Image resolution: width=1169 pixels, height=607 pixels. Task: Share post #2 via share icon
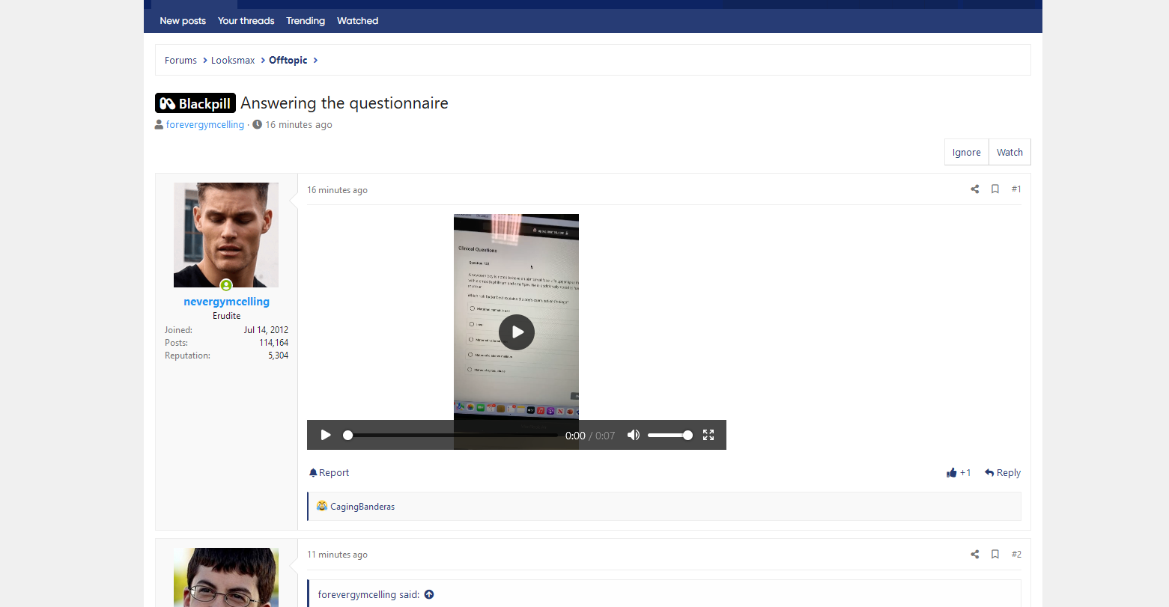coord(974,555)
